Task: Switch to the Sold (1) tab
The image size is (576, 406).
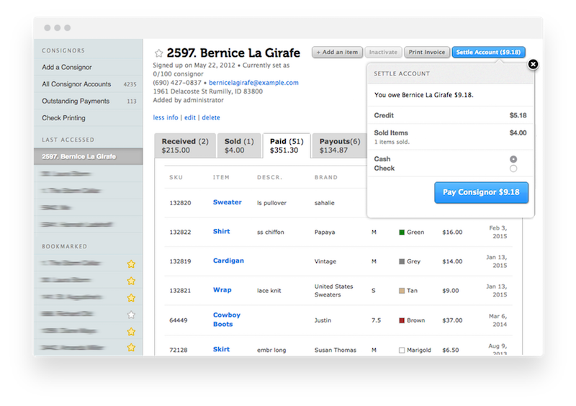Action: coord(239,146)
